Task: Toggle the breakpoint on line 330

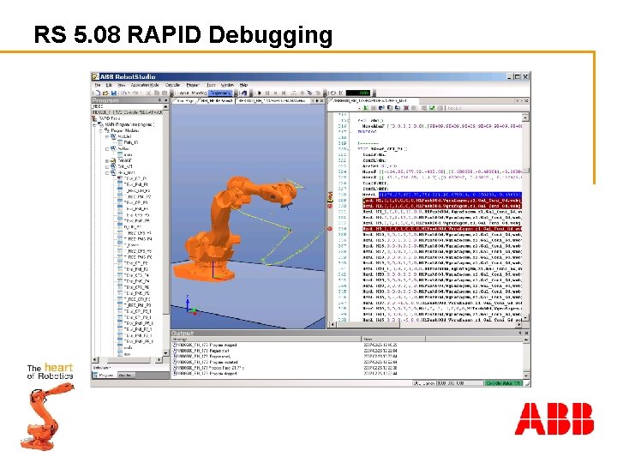Action: pos(330,206)
